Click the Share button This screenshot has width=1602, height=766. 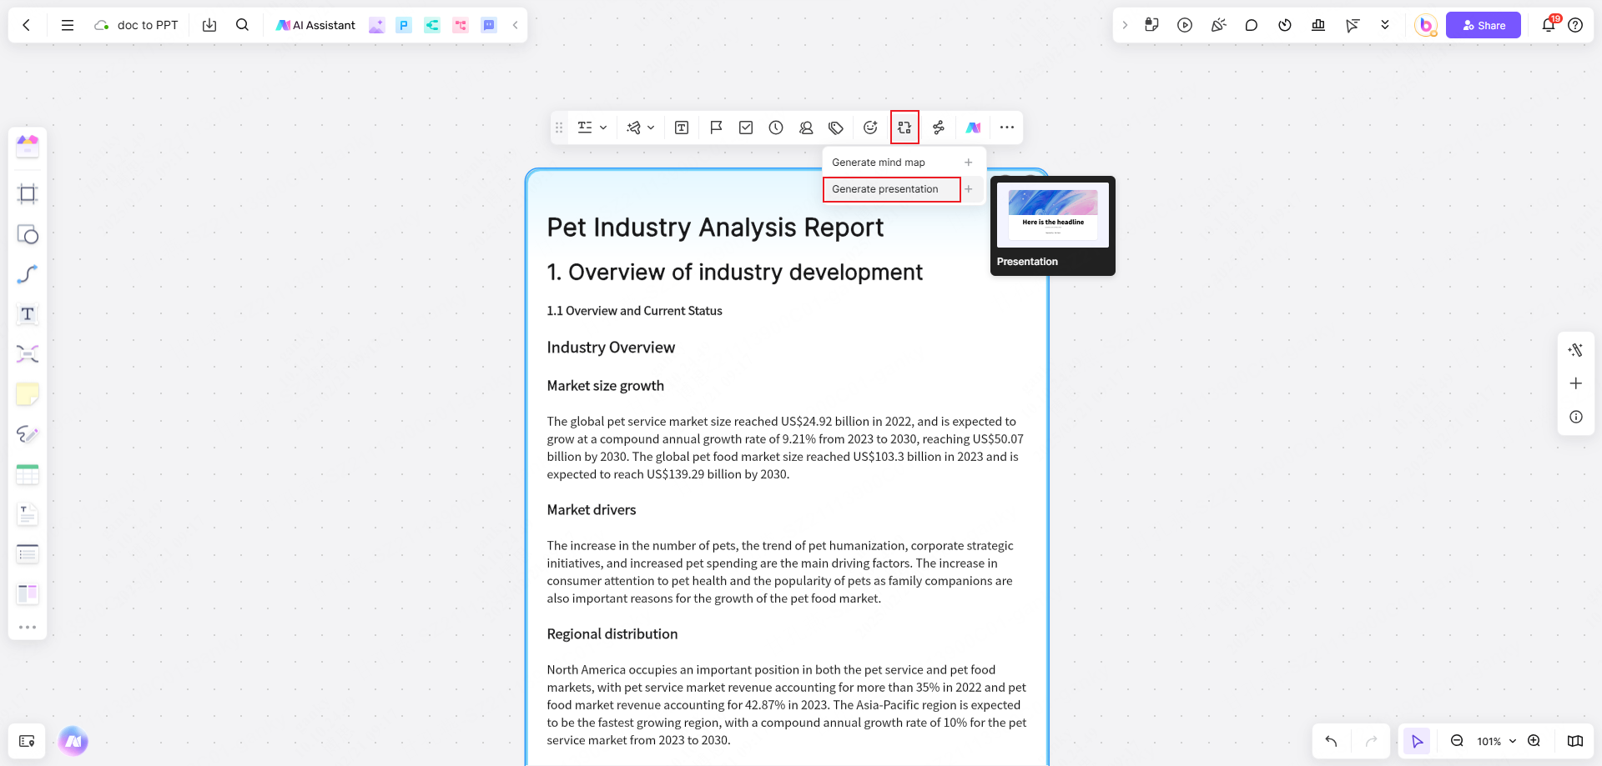click(1484, 25)
